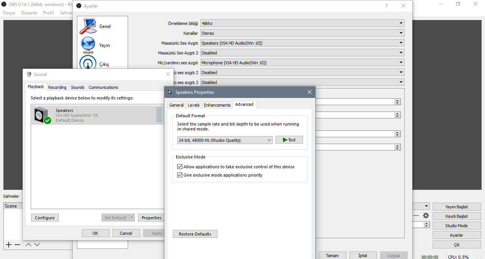Click the Ayarlar button in the OBS main window
Screen dimensions: 485x259
coord(457,235)
